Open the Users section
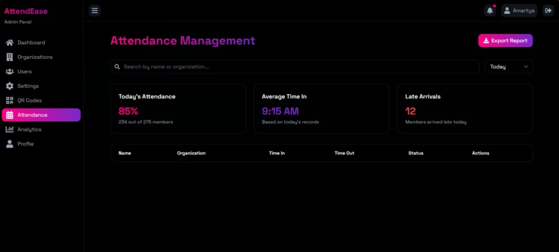 point(41,71)
